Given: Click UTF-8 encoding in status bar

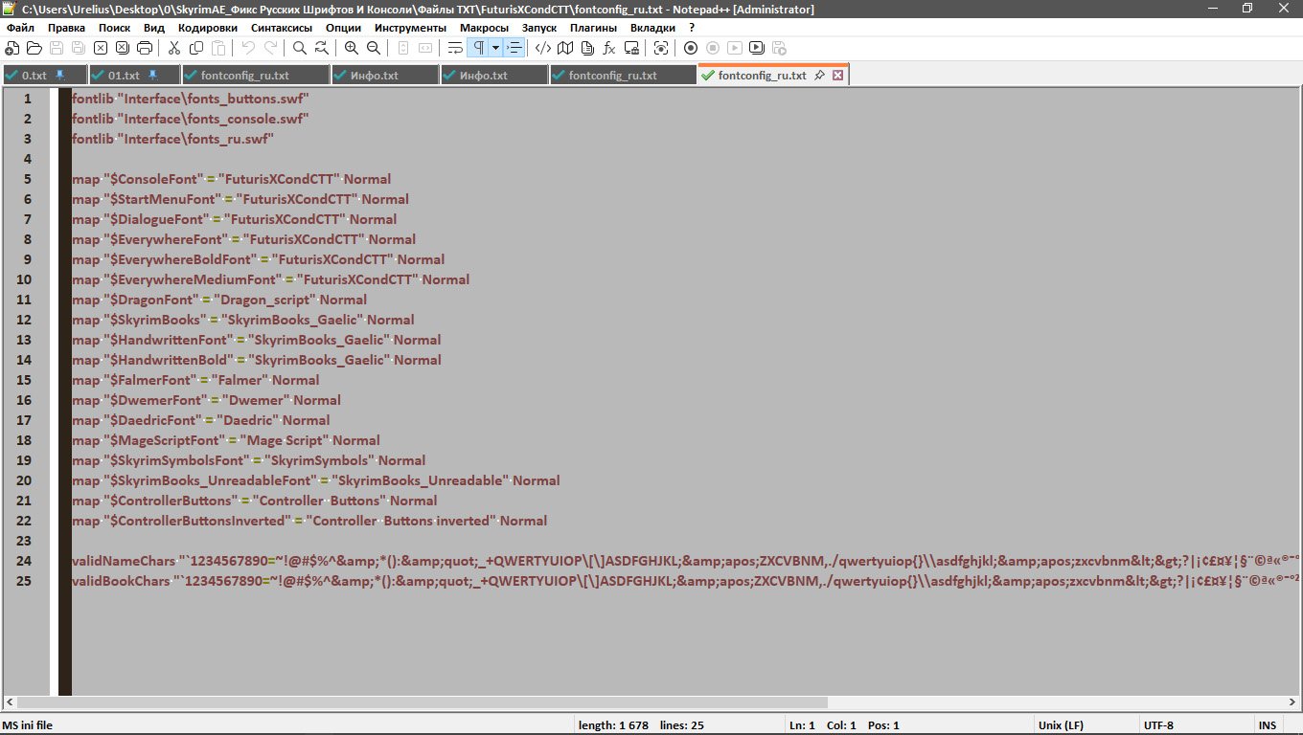Looking at the screenshot, I should coord(1157,725).
